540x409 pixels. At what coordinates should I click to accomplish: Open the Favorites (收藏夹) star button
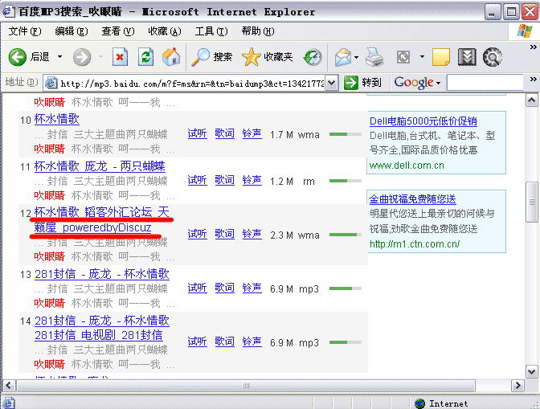268,57
